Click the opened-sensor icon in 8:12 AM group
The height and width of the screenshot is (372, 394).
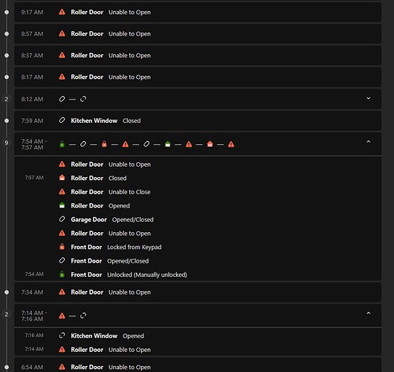(x=83, y=99)
